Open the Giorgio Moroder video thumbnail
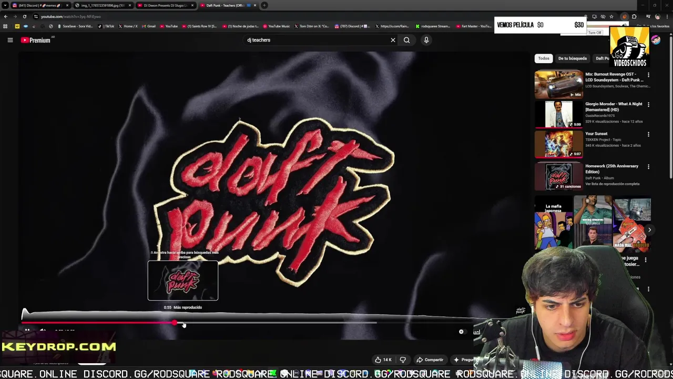This screenshot has width=673, height=379. pos(558,114)
